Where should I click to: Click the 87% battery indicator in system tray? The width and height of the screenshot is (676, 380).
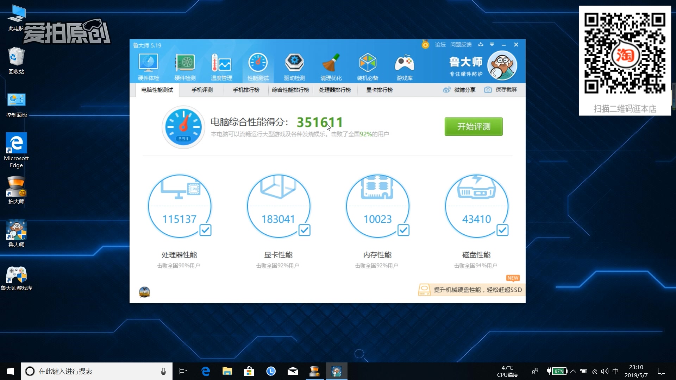(x=559, y=371)
